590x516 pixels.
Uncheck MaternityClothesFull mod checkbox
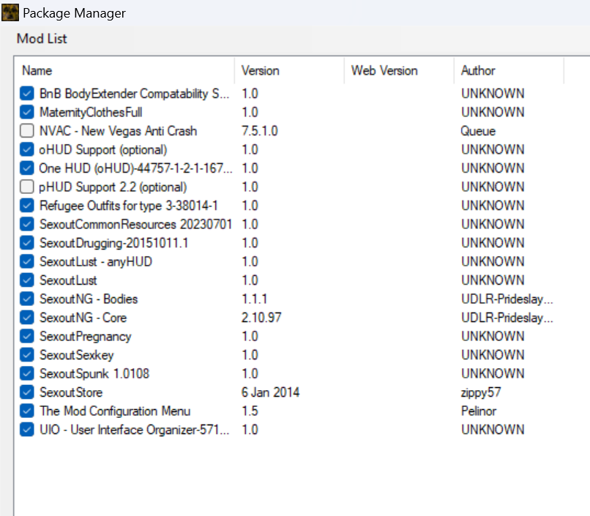(26, 112)
